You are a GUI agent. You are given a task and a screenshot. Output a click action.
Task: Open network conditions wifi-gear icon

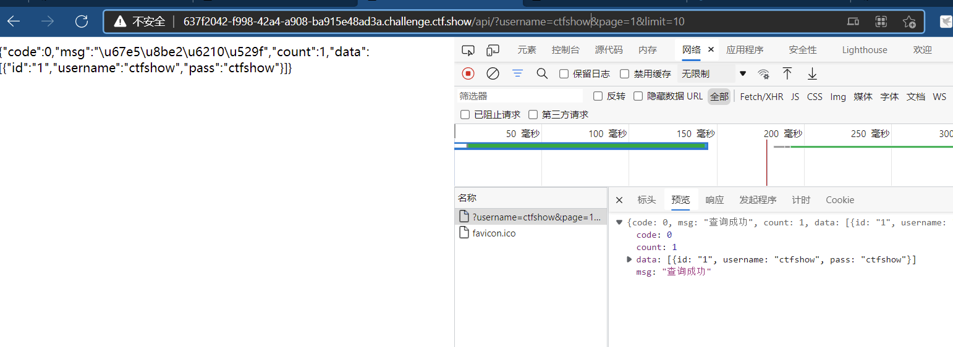tap(764, 73)
